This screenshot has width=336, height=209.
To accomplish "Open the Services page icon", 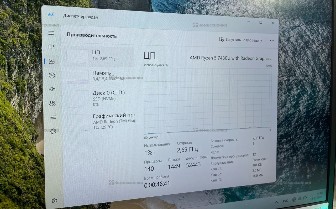I will (53, 131).
